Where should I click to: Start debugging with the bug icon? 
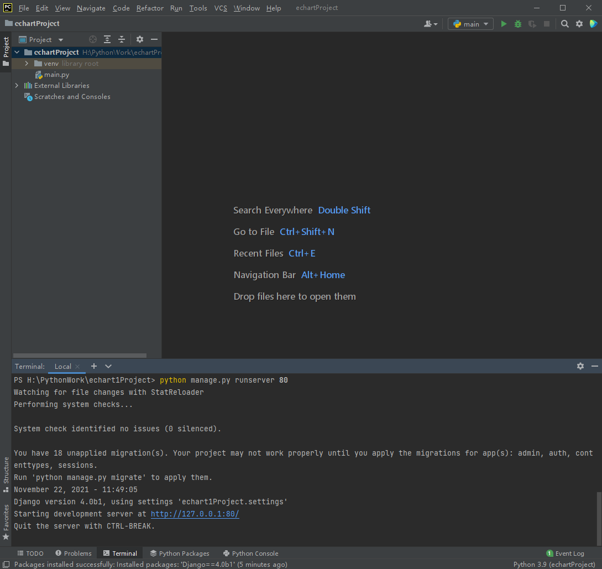pyautogui.click(x=518, y=24)
